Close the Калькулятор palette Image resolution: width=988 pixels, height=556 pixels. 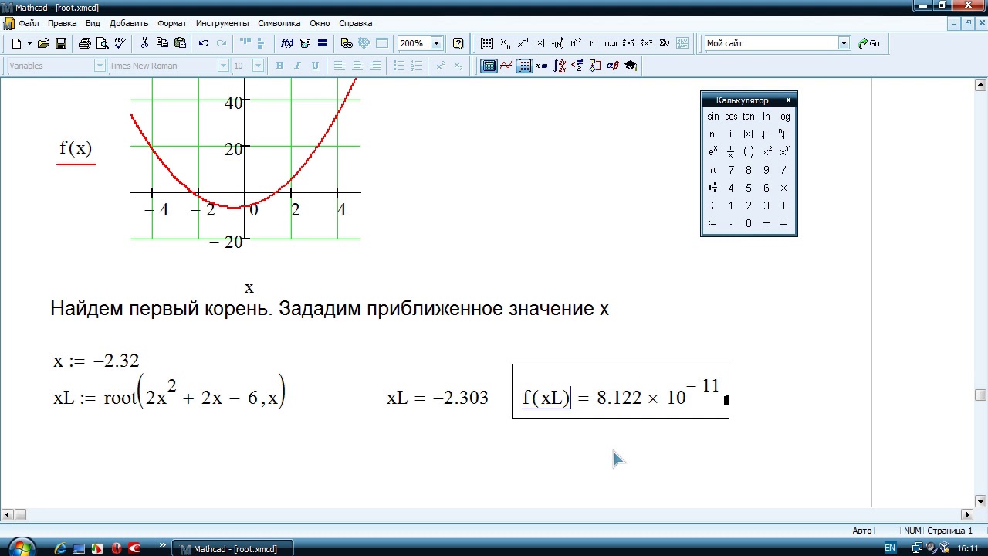[x=788, y=100]
